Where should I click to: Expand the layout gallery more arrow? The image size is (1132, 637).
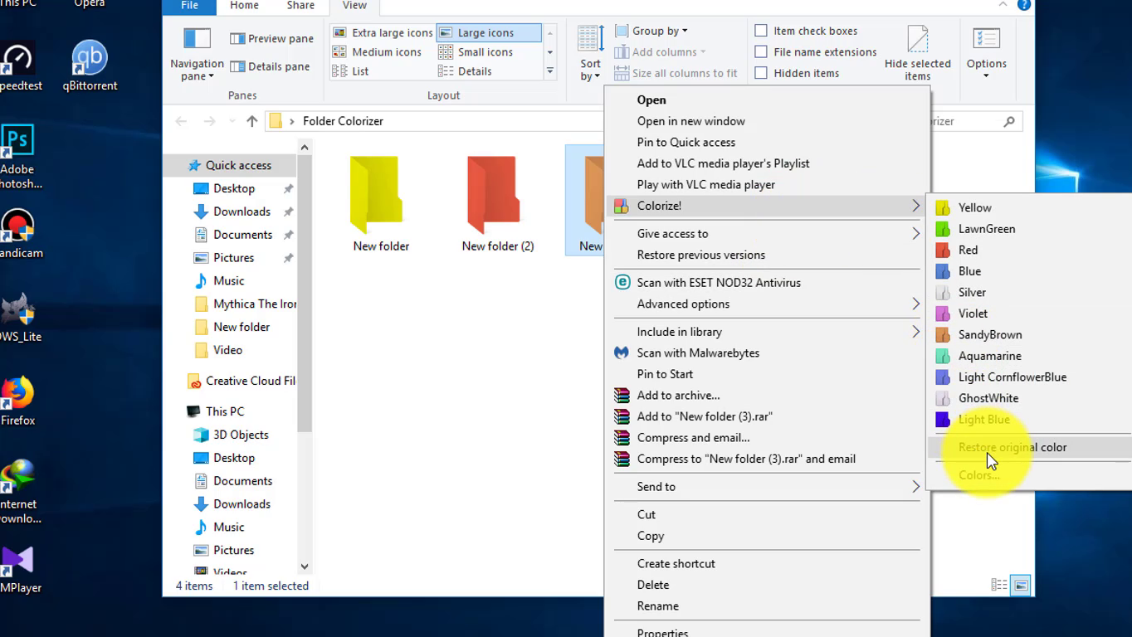[549, 72]
